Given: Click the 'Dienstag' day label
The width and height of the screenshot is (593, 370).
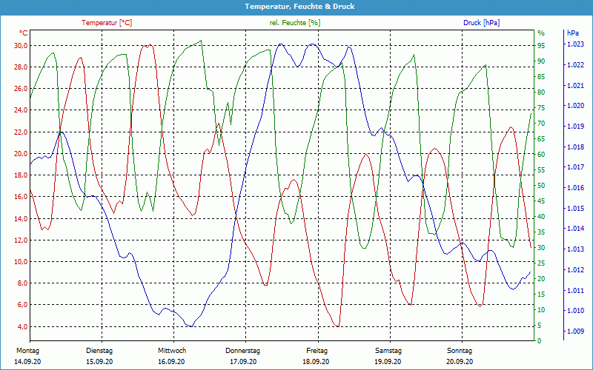Looking at the screenshot, I should 99,350.
